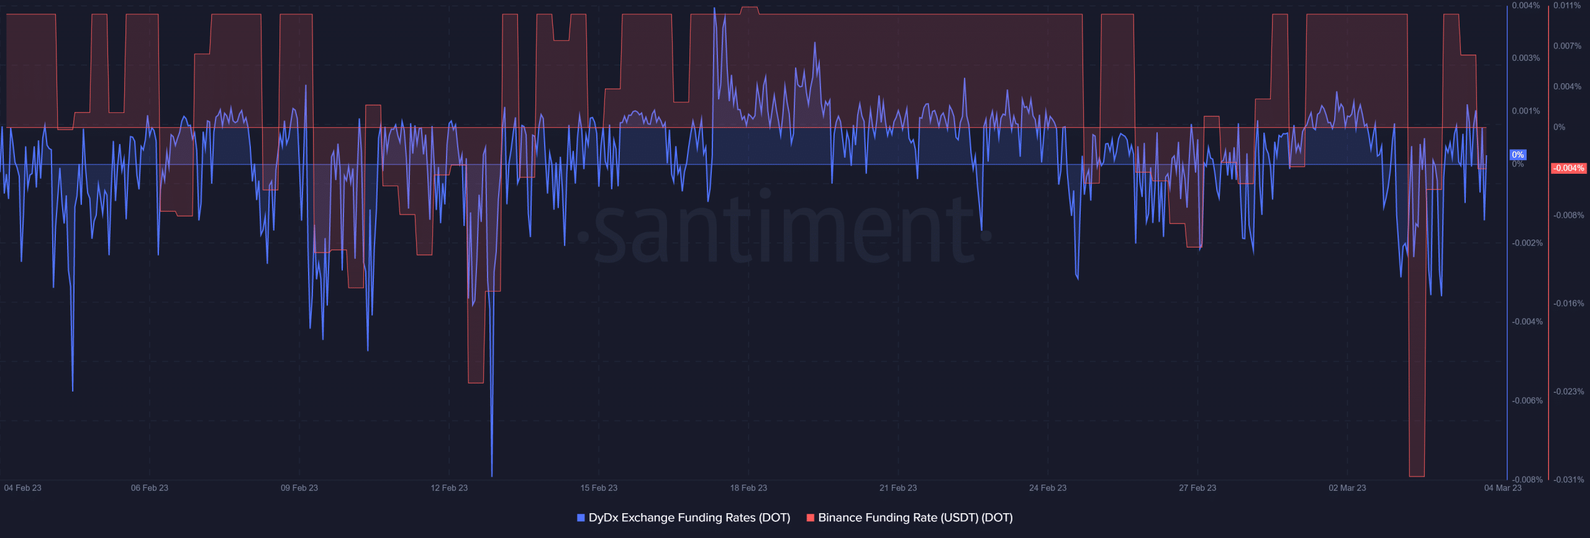Select the 21 Feb 23 date label
Viewport: 1590px width, 538px height.
coord(898,488)
